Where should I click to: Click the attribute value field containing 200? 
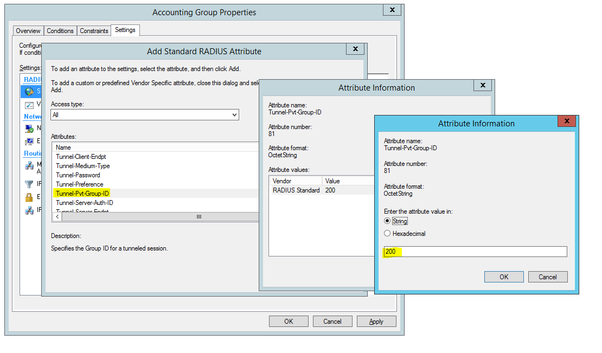475,252
